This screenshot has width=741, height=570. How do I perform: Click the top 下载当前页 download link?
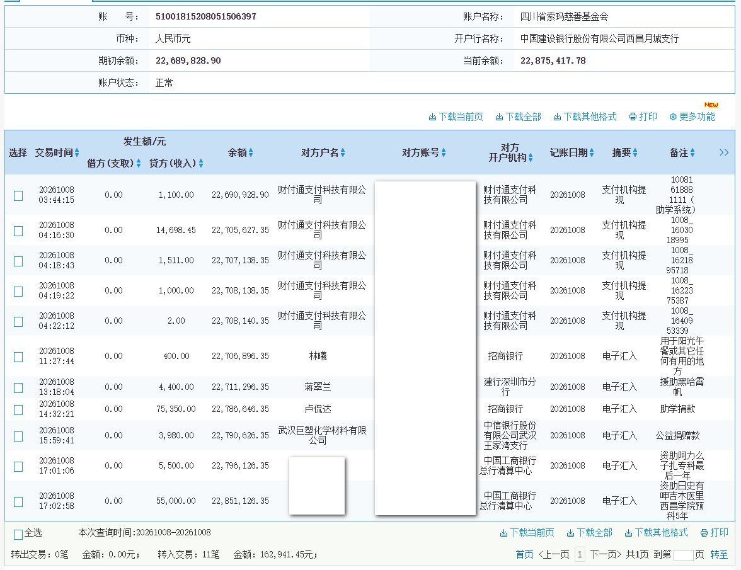pos(456,117)
